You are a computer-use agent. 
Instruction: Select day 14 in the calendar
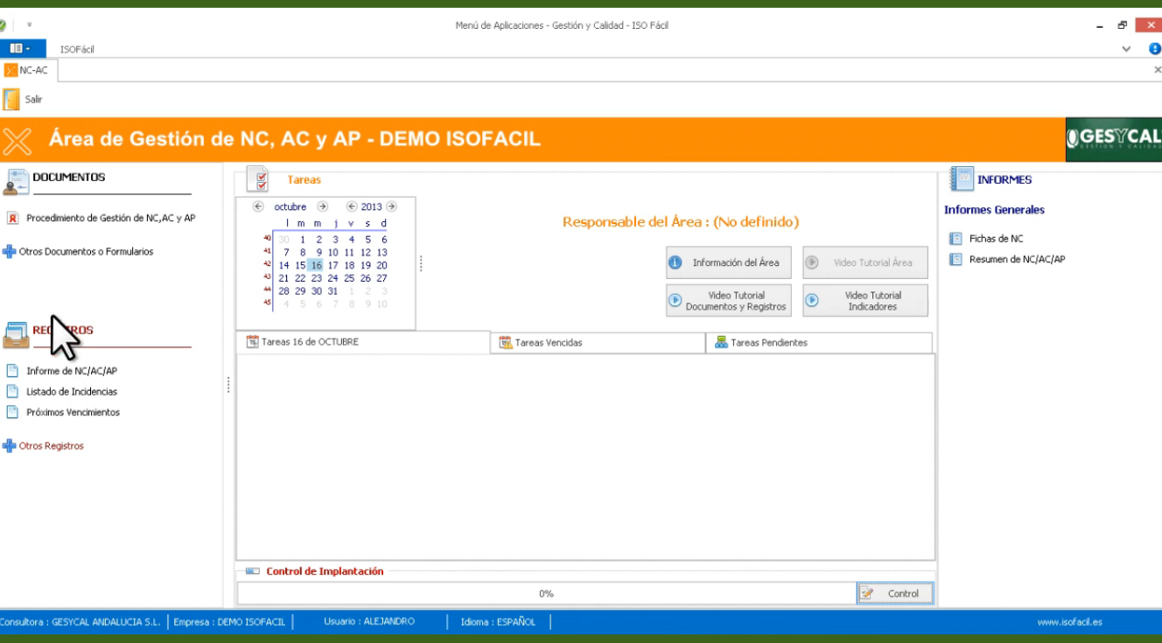click(284, 265)
